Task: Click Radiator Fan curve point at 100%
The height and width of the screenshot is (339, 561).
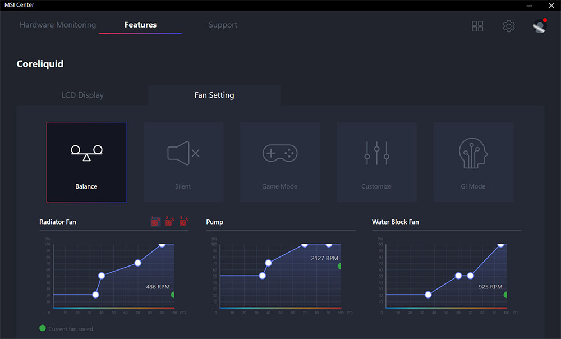Action: click(162, 244)
